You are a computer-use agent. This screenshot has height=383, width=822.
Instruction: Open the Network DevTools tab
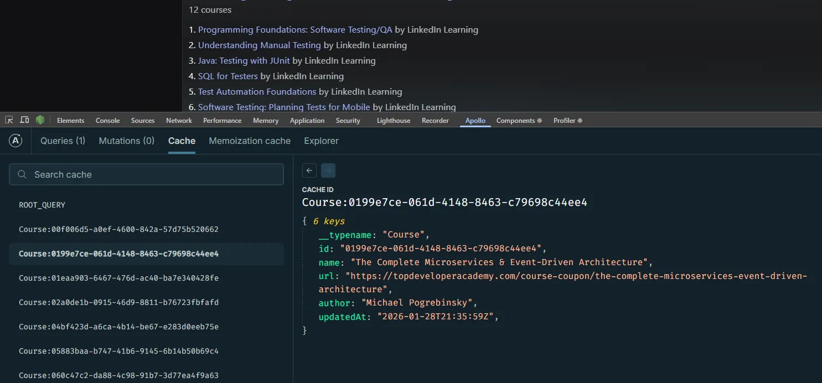tap(179, 121)
